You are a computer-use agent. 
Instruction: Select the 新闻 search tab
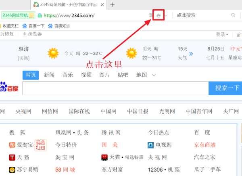click(x=49, y=75)
